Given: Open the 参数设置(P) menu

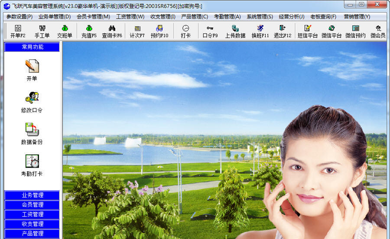Looking at the screenshot, I should pyautogui.click(x=19, y=16).
